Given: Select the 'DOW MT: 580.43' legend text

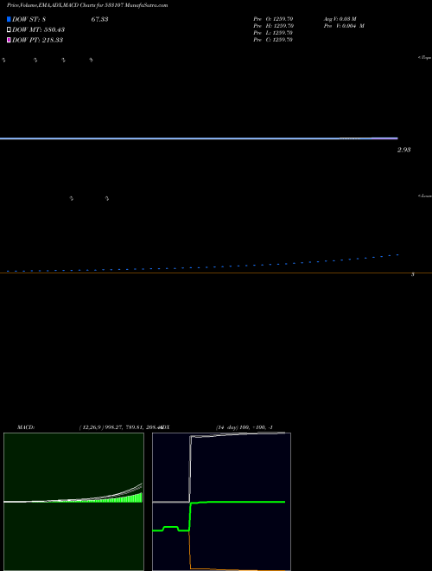Looking at the screenshot, I should pos(39,29).
